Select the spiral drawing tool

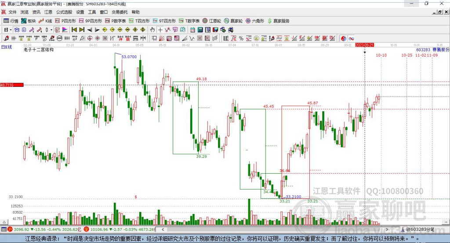point(44,39)
